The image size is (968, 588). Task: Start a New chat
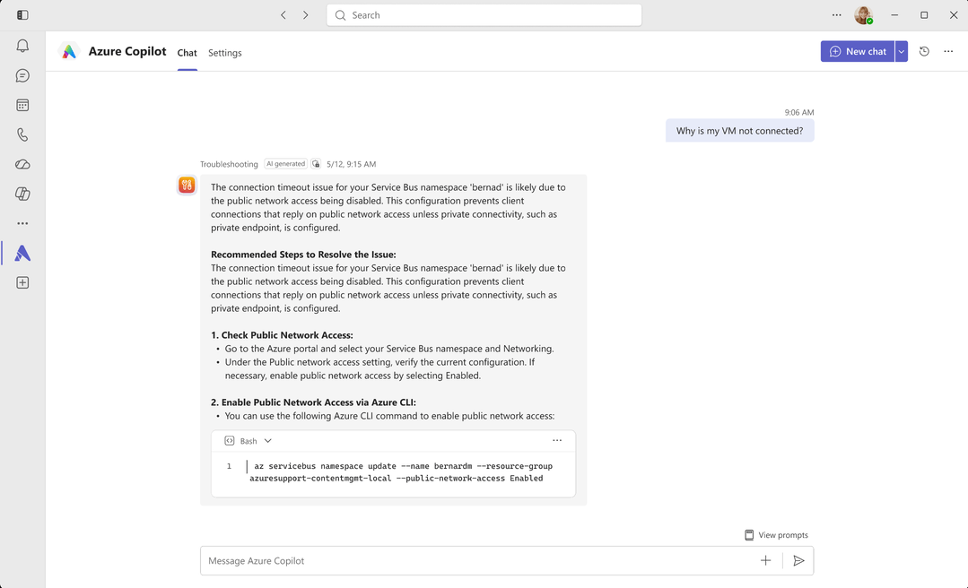point(857,51)
